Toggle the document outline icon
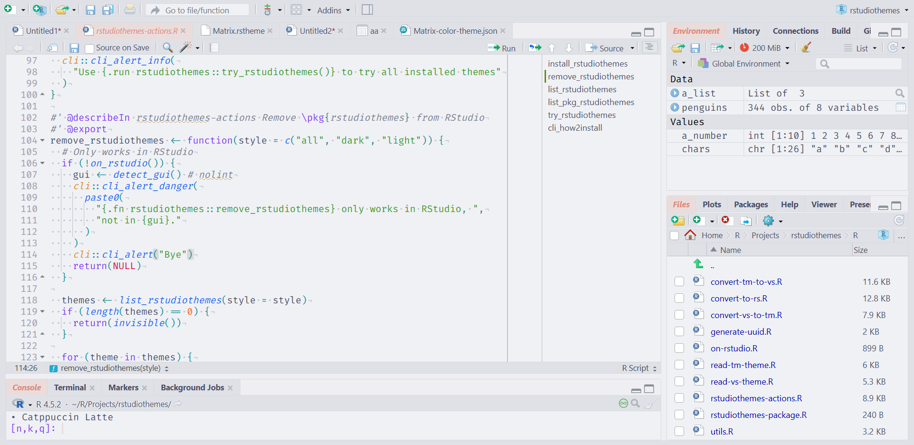Viewport: 914px width, 445px height. click(649, 48)
